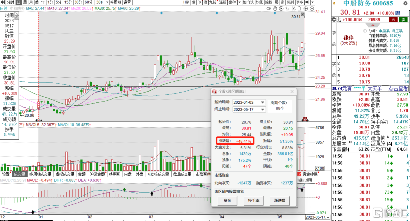Click the expand arrow icon right of 更多
This screenshot has width=410, height=221.
(308, 2)
